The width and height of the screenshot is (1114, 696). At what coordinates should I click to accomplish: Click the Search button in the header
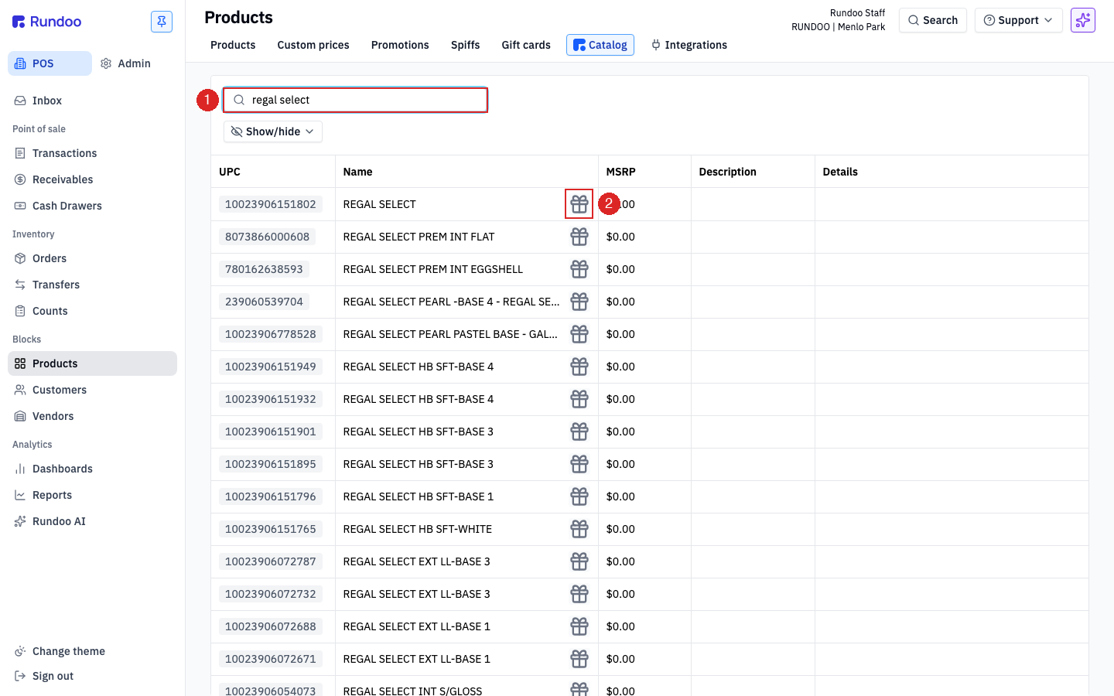tap(933, 20)
